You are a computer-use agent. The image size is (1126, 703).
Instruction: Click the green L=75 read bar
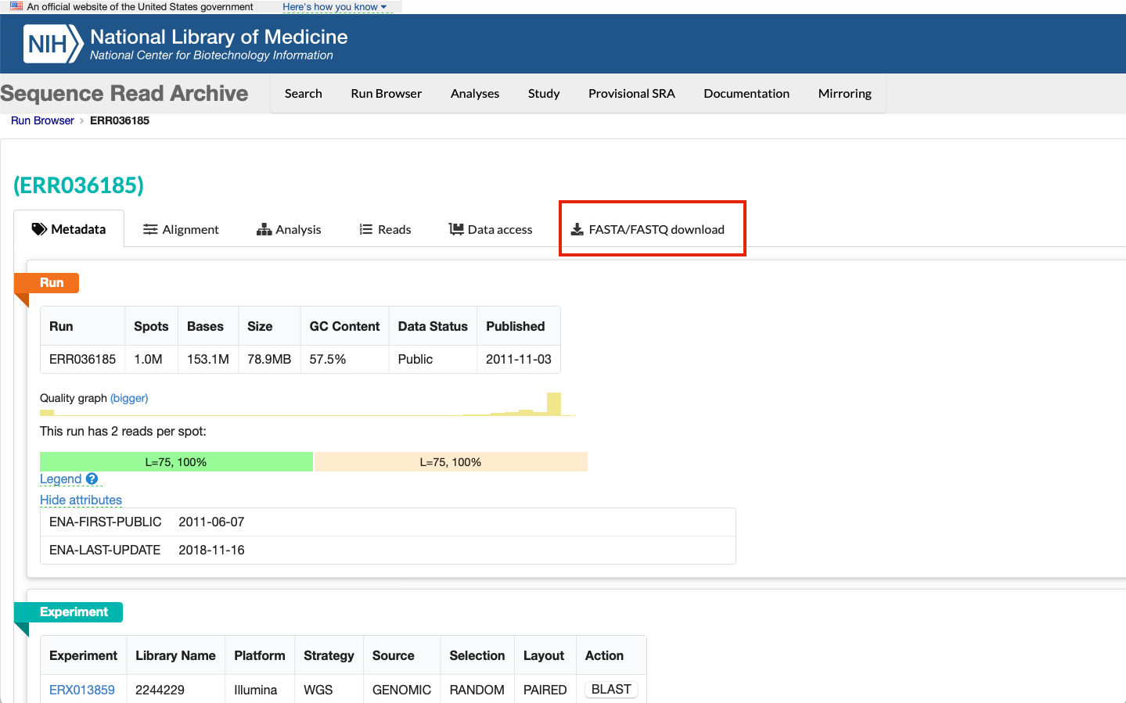(176, 462)
